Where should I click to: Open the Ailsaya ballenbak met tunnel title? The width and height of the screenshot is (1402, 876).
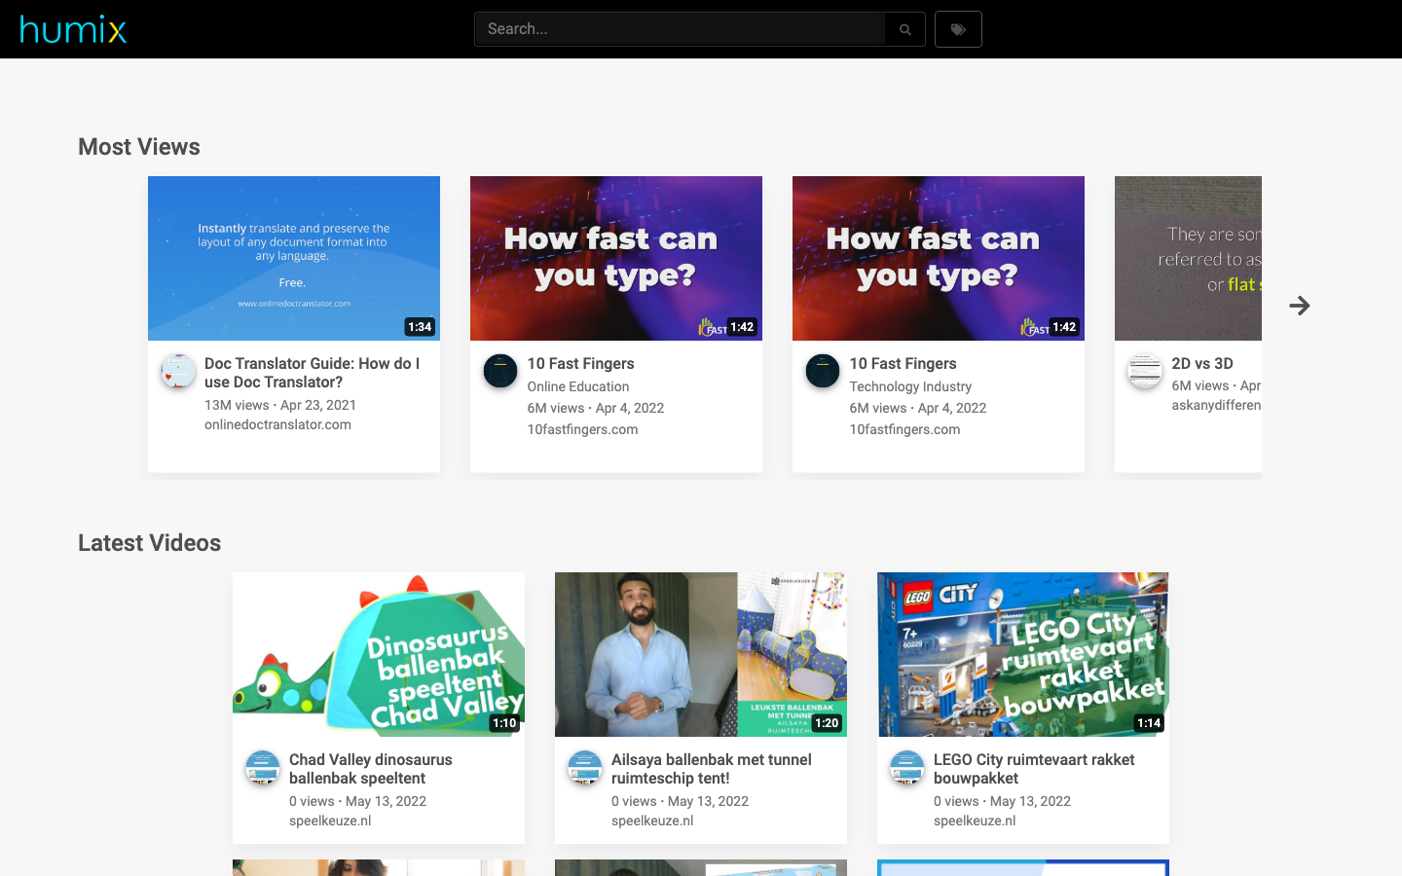point(712,769)
